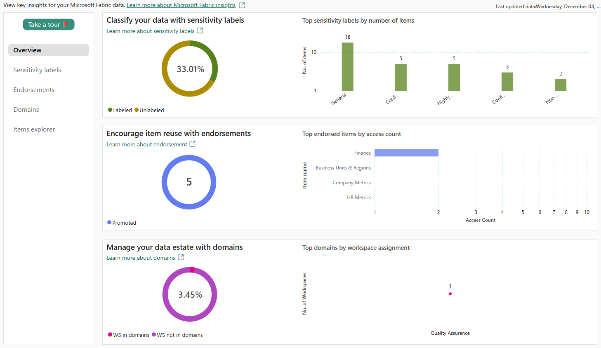Click the green Labeled legend dot
This screenshot has height=348, width=601.
[x=110, y=110]
